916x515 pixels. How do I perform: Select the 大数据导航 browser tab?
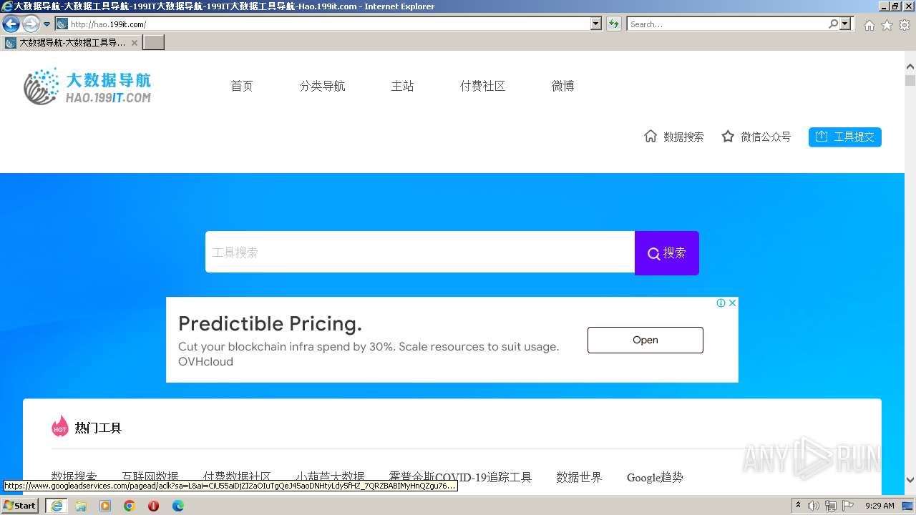71,42
